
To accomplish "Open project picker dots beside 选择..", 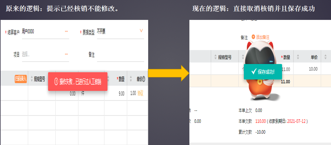I will 66,54.
